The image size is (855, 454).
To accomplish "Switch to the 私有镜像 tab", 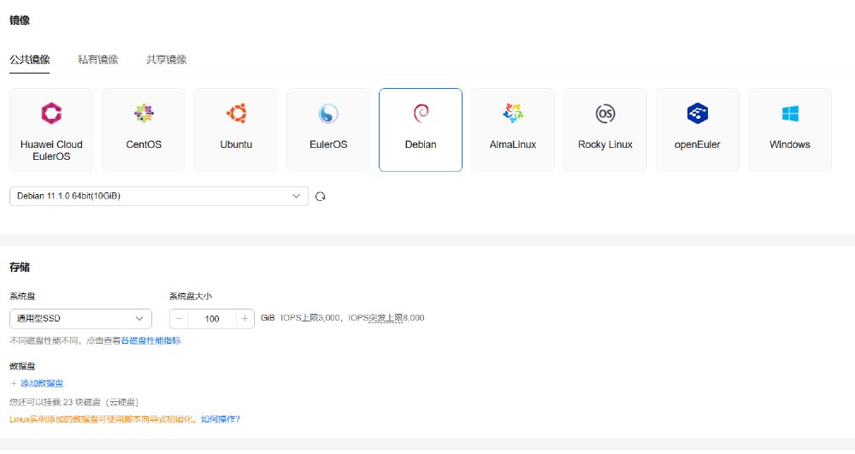I will (98, 59).
